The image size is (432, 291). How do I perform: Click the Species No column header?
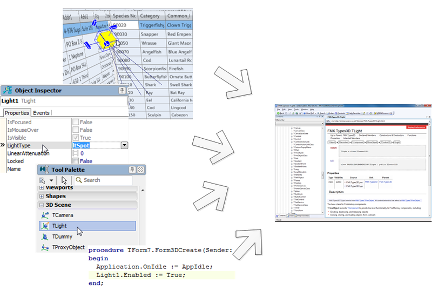click(124, 16)
